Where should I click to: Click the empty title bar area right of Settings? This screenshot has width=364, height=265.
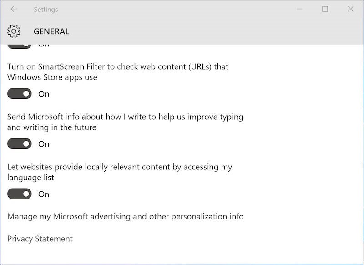(173, 9)
